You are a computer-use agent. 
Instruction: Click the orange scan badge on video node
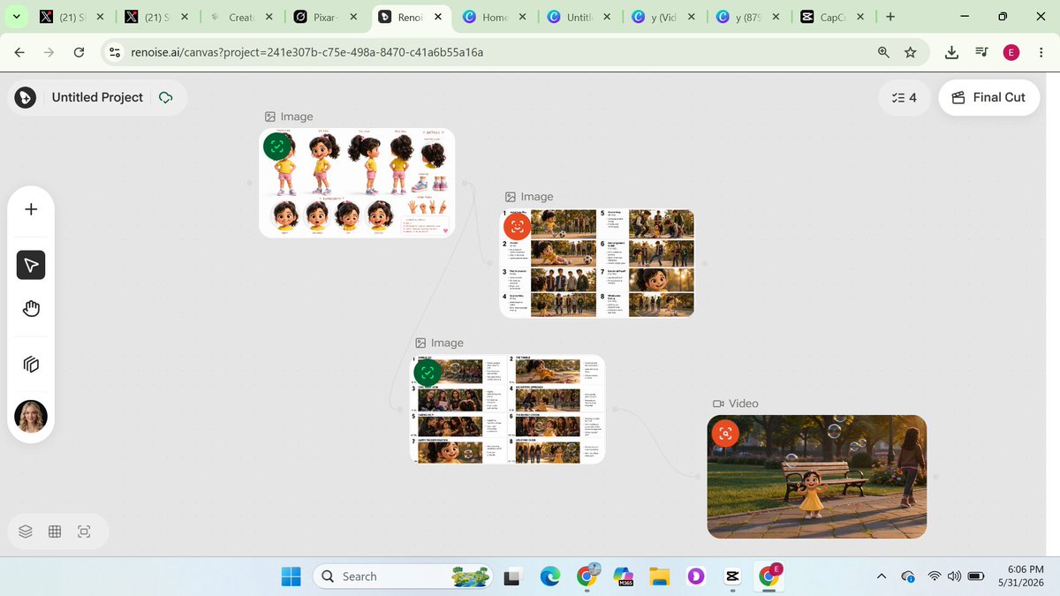[725, 433]
